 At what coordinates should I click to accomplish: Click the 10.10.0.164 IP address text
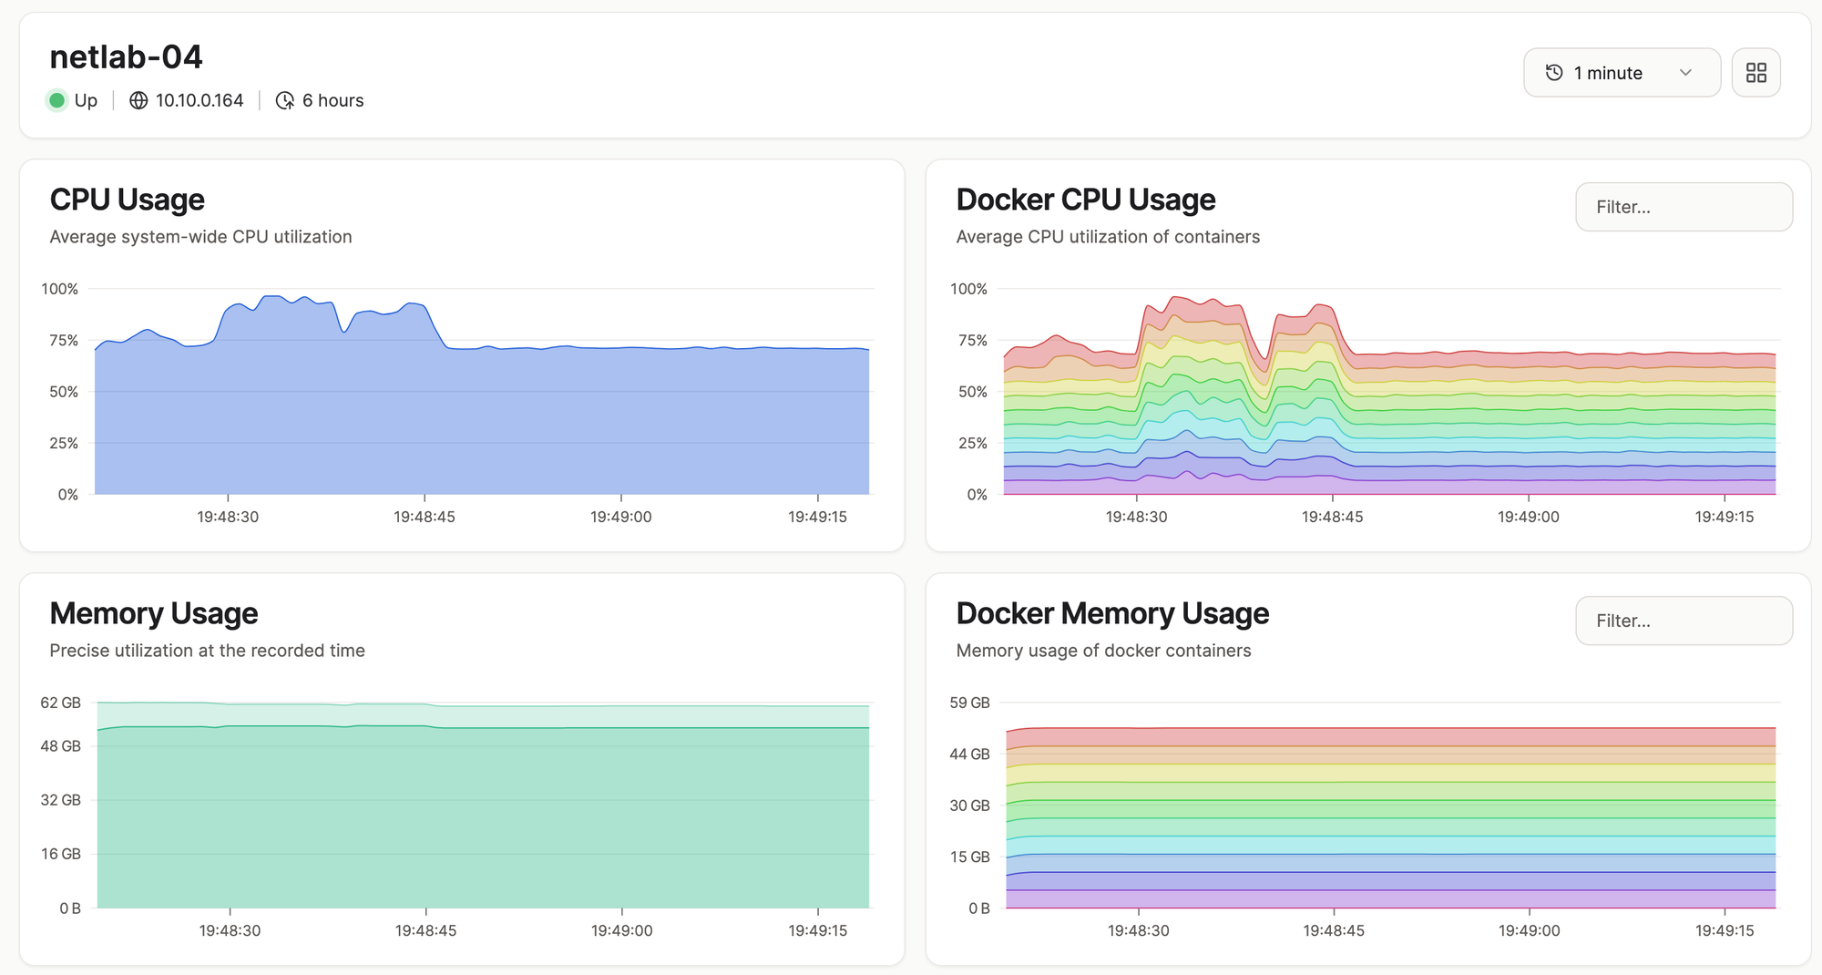[200, 100]
